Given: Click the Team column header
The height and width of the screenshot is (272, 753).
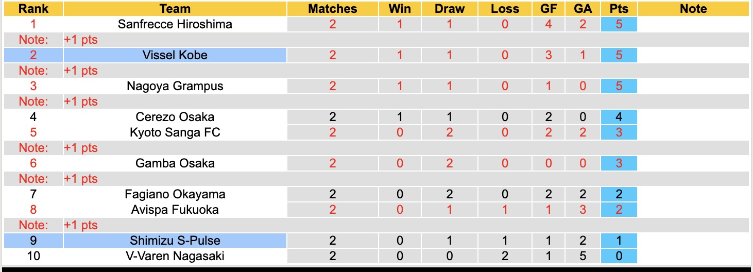Looking at the screenshot, I should tap(175, 9).
